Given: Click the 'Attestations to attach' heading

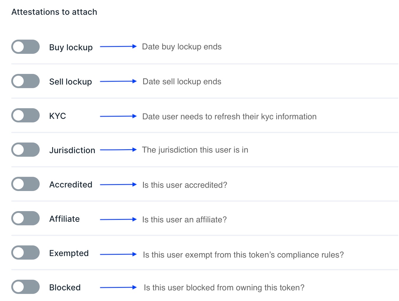Looking at the screenshot, I should click(x=54, y=12).
